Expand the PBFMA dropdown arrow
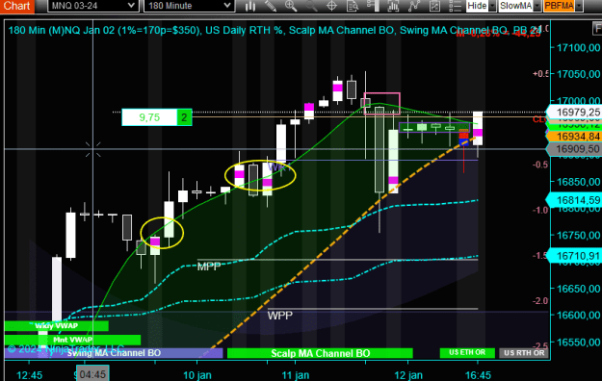 (579, 6)
